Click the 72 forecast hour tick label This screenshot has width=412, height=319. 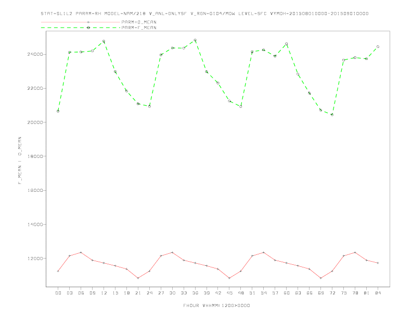[x=332, y=293]
